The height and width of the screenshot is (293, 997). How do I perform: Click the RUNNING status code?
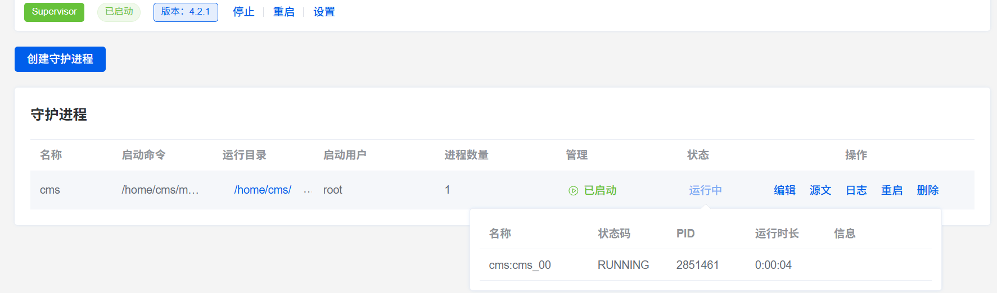623,265
